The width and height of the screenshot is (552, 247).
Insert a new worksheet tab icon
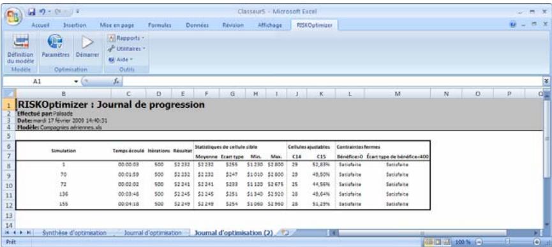[x=285, y=233]
